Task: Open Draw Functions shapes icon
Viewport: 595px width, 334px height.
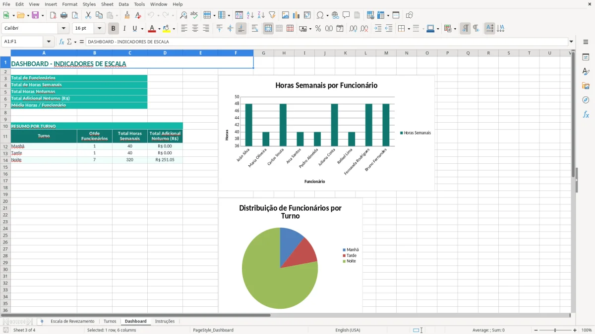Action: click(409, 15)
